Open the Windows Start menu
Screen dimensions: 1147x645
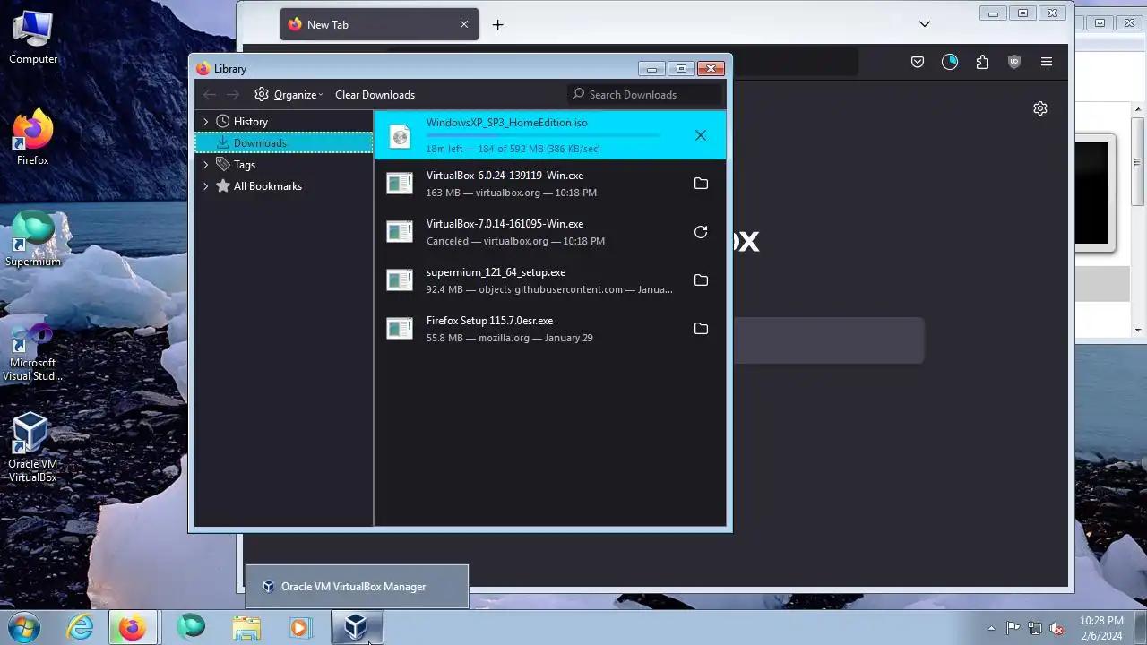pos(24,627)
